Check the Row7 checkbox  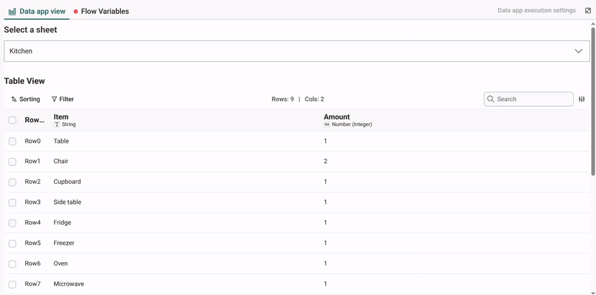point(13,284)
